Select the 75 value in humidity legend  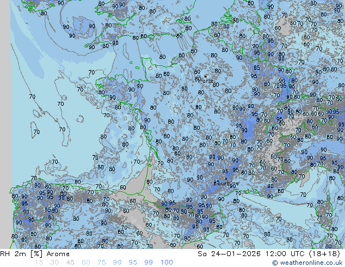(x=101, y=262)
